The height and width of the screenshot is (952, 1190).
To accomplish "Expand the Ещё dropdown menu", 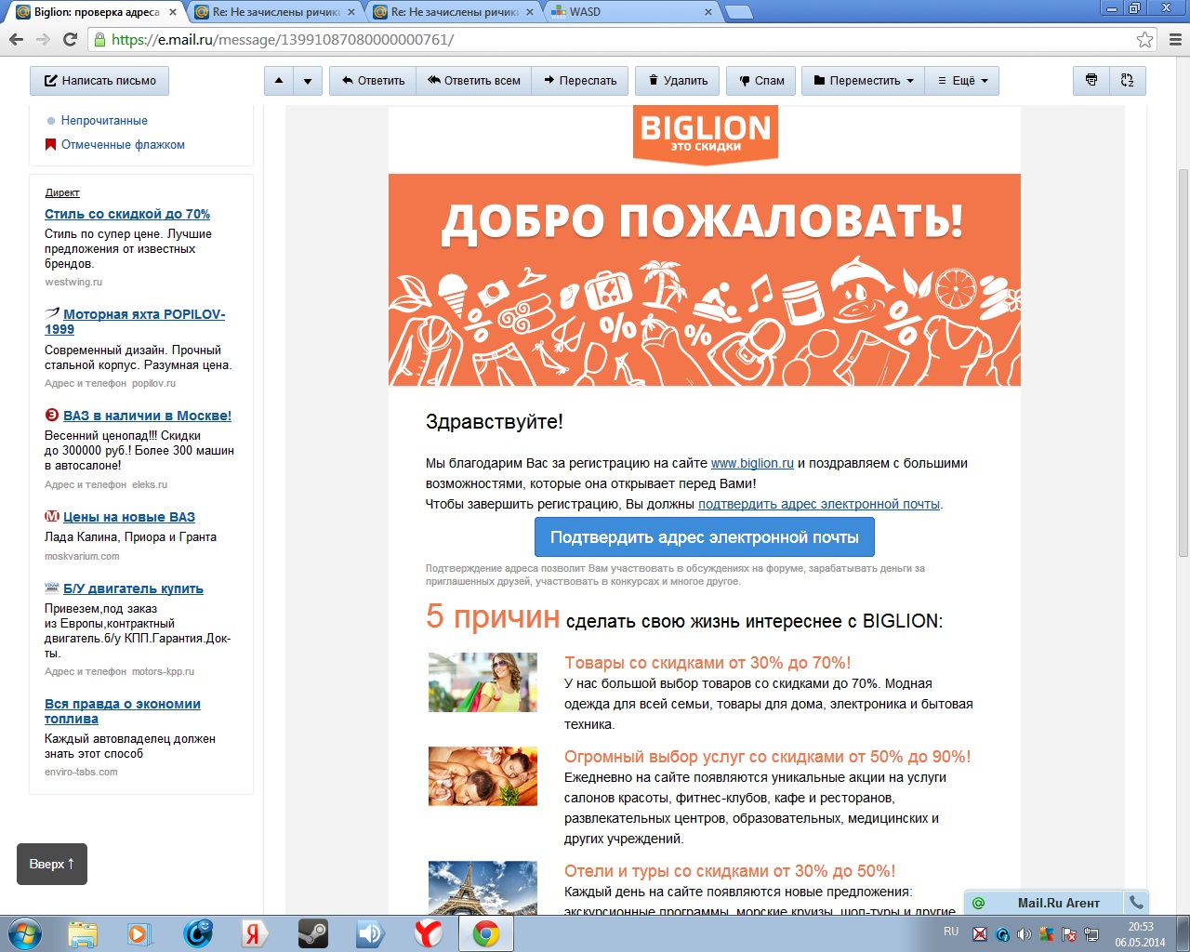I will click(x=962, y=81).
